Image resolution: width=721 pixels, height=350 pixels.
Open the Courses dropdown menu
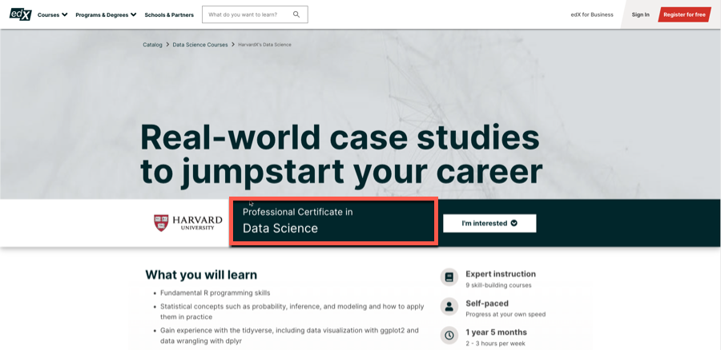pyautogui.click(x=52, y=14)
